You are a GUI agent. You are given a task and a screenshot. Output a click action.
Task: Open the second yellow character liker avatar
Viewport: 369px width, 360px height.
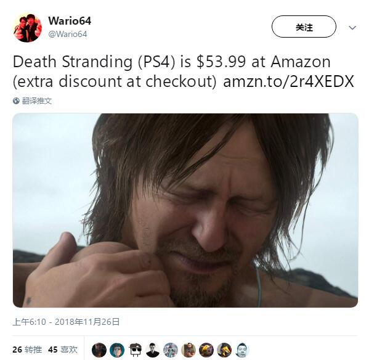[224, 350]
